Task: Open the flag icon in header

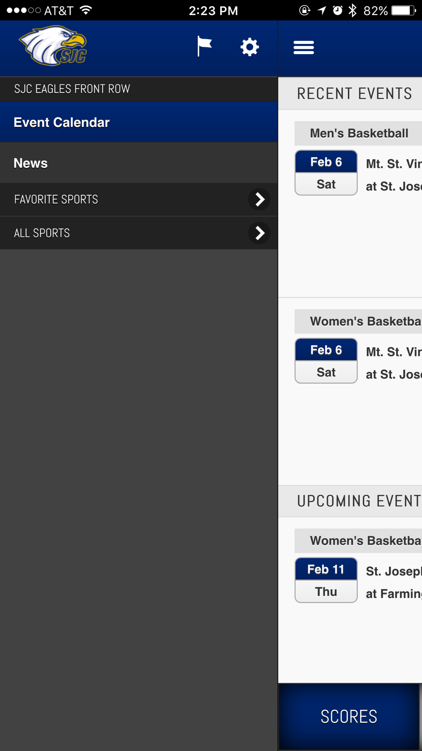Action: tap(205, 46)
